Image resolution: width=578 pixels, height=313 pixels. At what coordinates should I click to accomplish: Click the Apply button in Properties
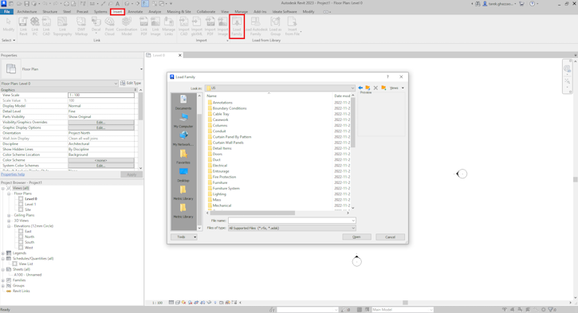pyautogui.click(x=132, y=174)
